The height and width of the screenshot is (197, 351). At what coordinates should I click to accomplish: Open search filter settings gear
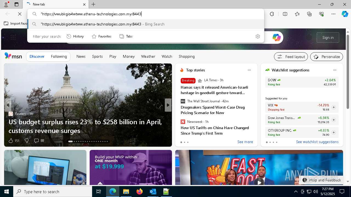pyautogui.click(x=258, y=36)
